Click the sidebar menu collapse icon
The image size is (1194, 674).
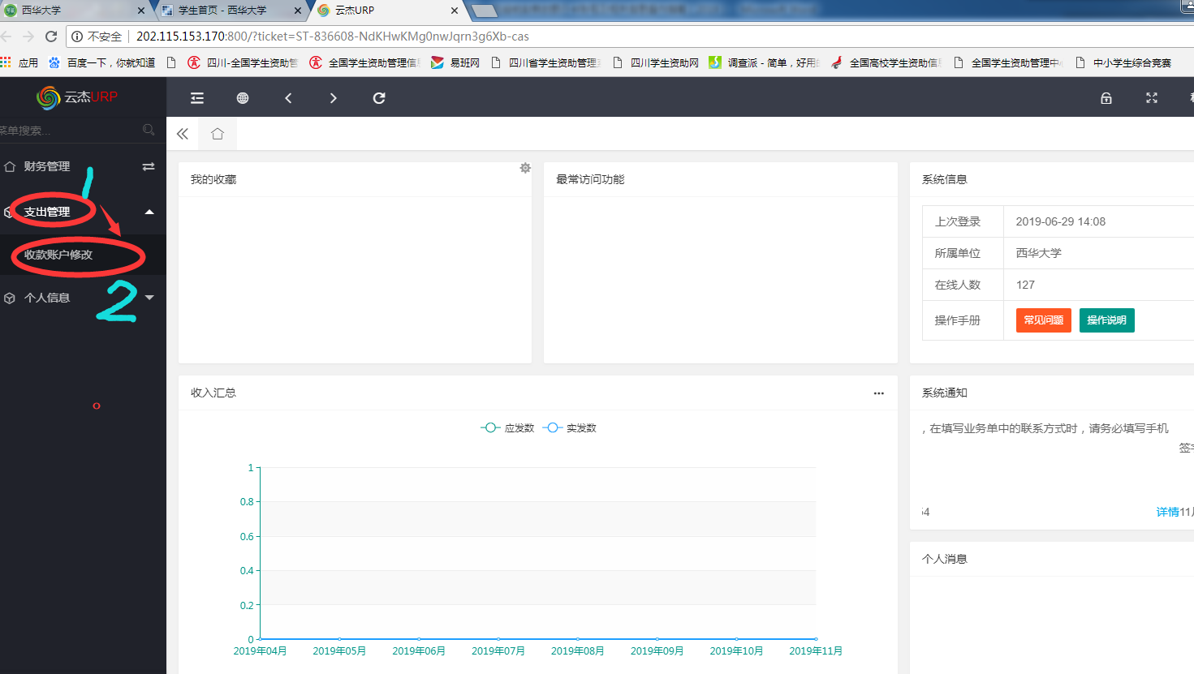[x=197, y=98]
